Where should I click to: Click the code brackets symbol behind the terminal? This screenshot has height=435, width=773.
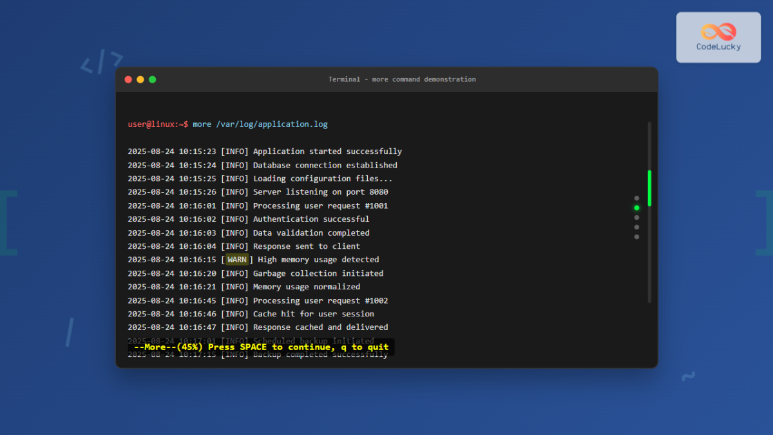(101, 63)
